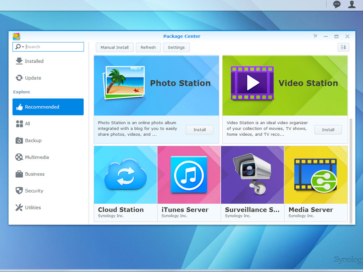This screenshot has width=363, height=272.
Task: Click Synology Inc. under Surveillance Station
Action: 238,216
